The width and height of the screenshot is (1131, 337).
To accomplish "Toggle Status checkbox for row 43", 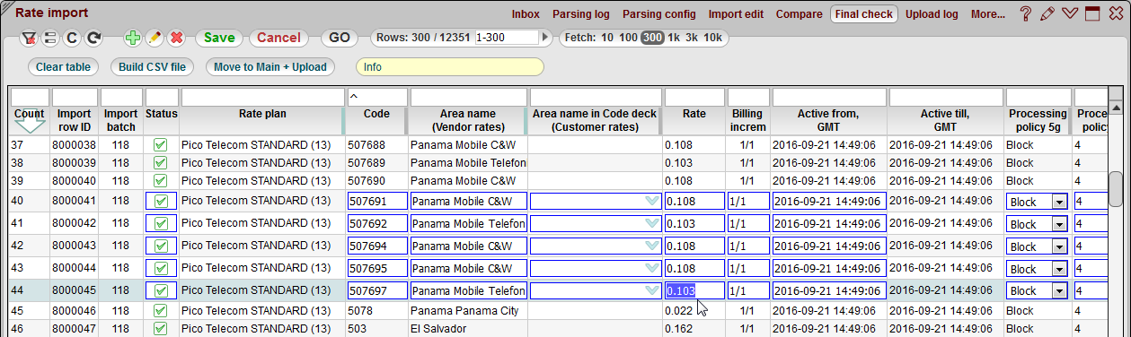I will coord(161,268).
